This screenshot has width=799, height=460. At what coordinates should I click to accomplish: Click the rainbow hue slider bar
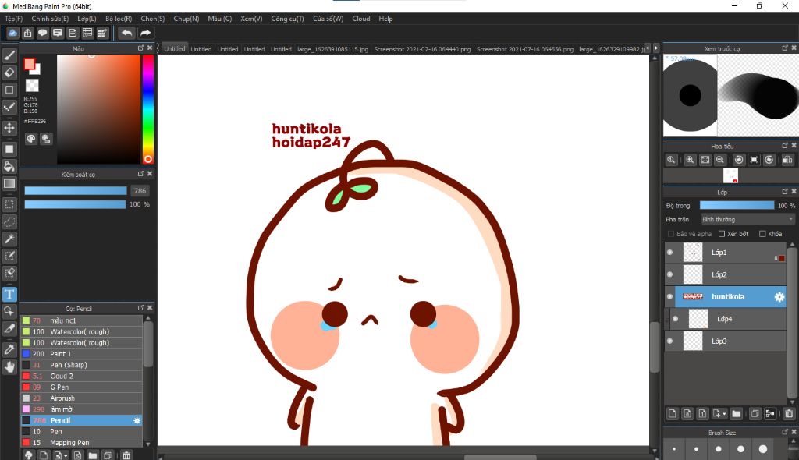[x=147, y=109]
